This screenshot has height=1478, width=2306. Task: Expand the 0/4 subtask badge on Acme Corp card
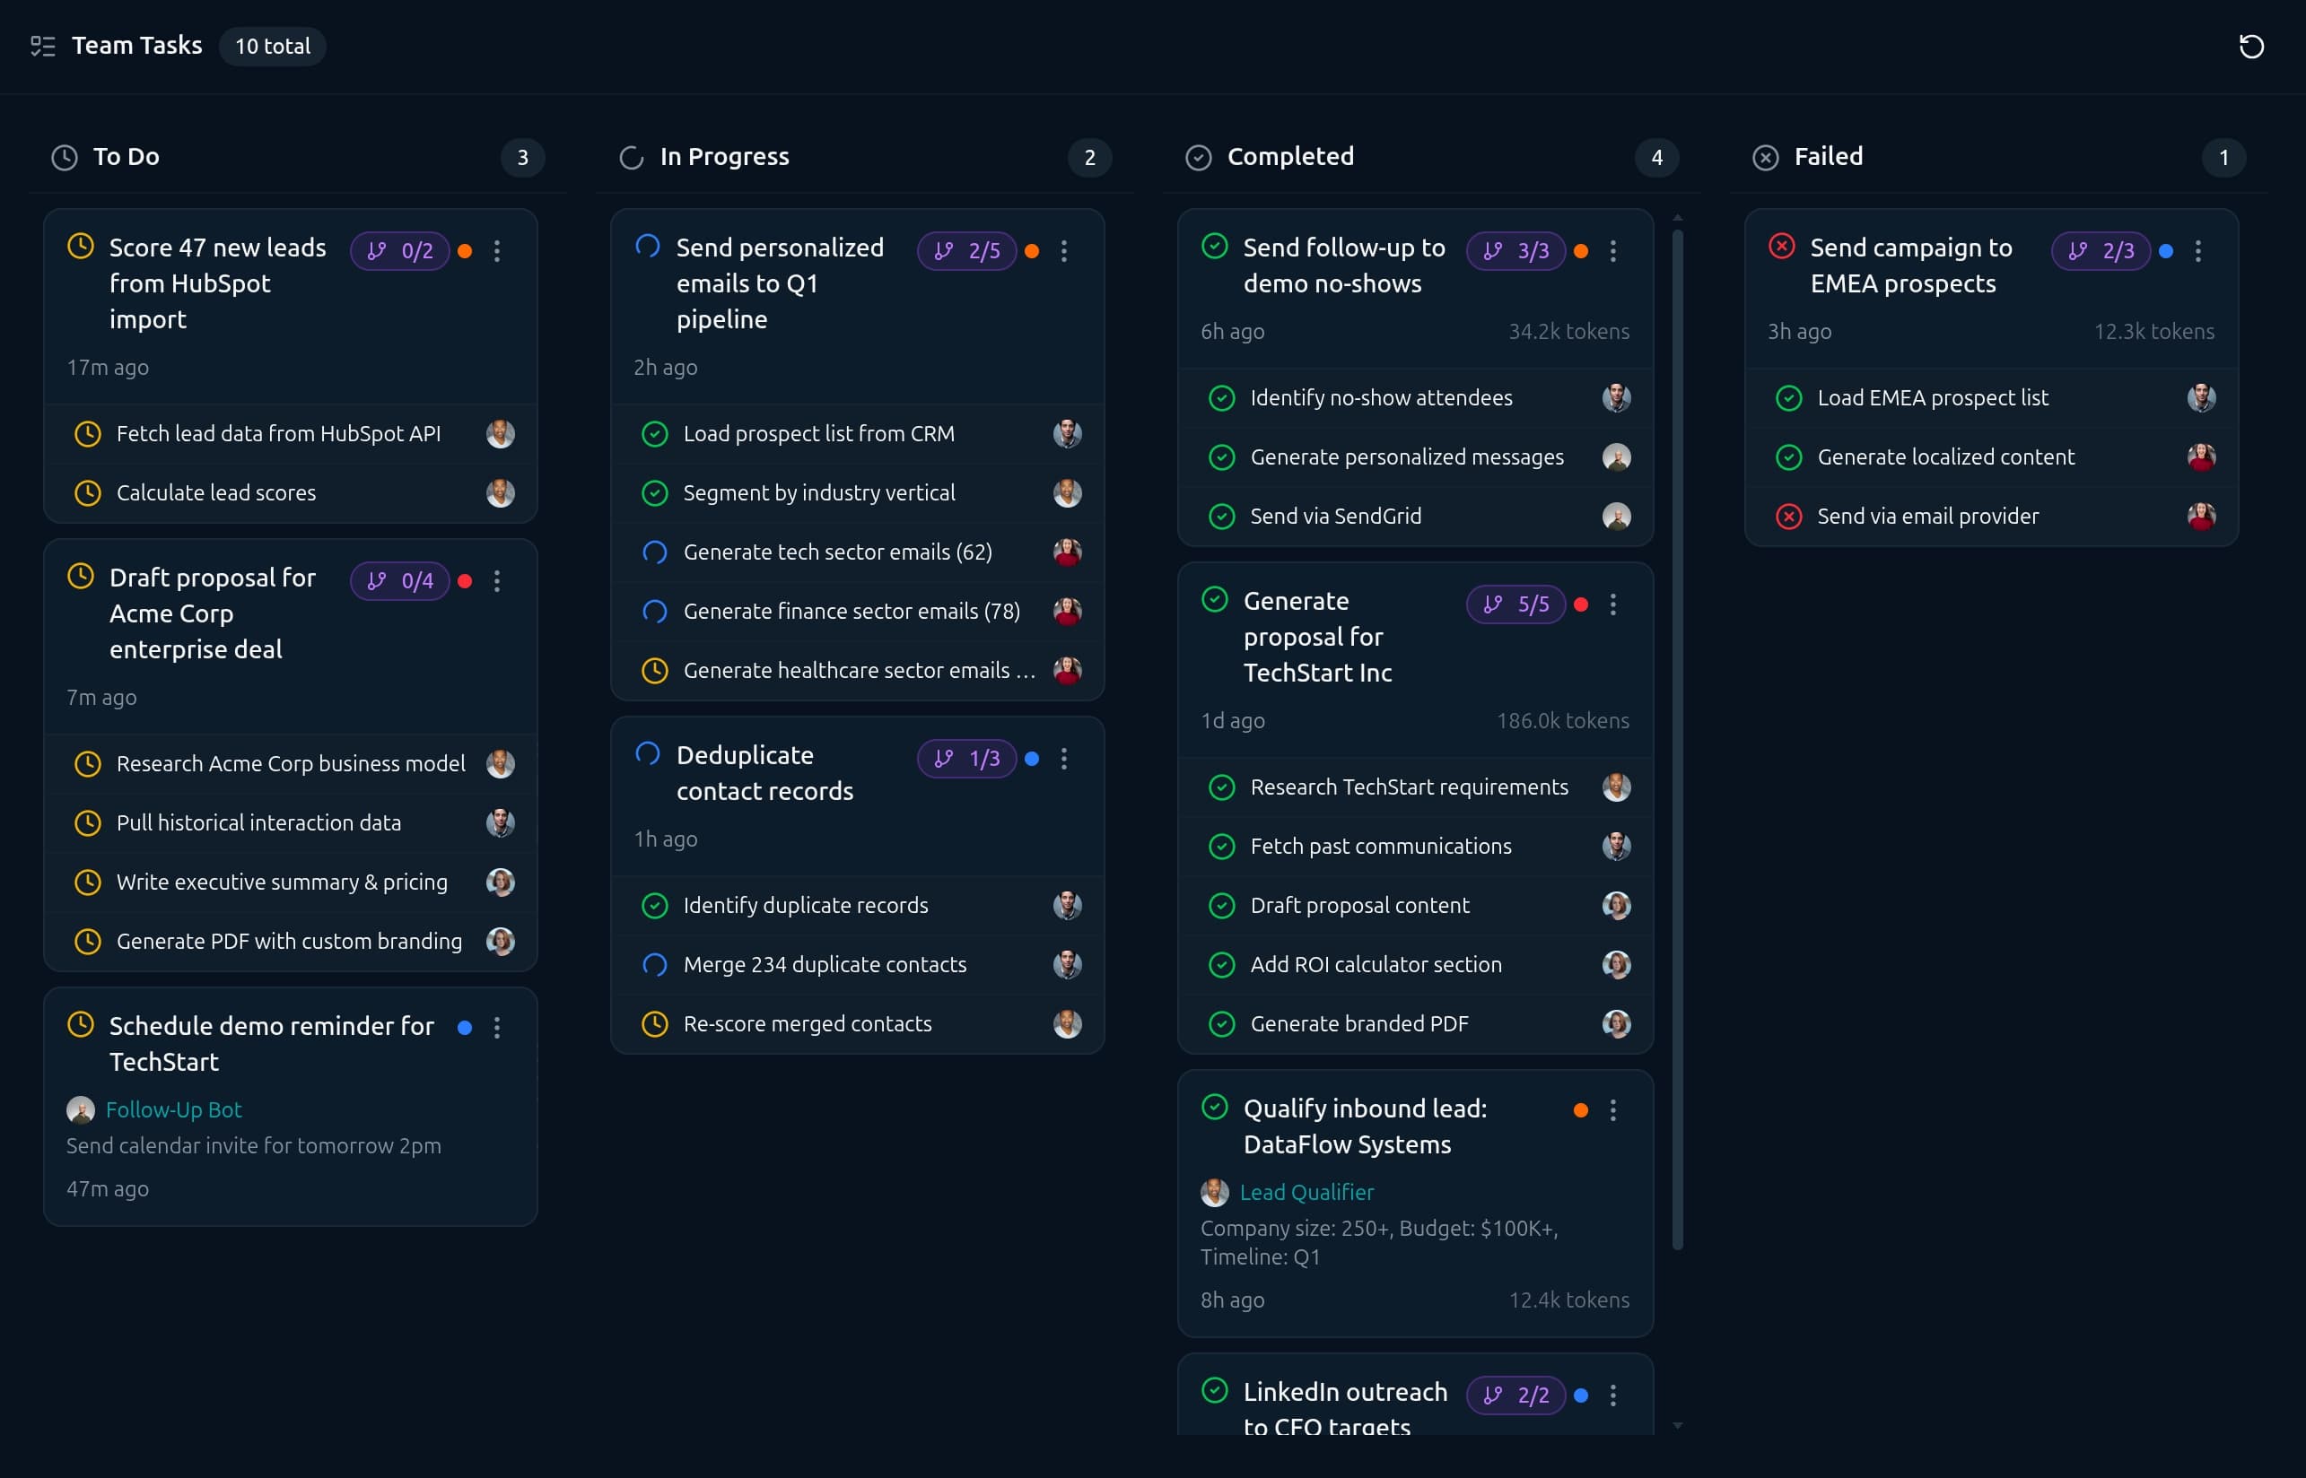point(399,580)
